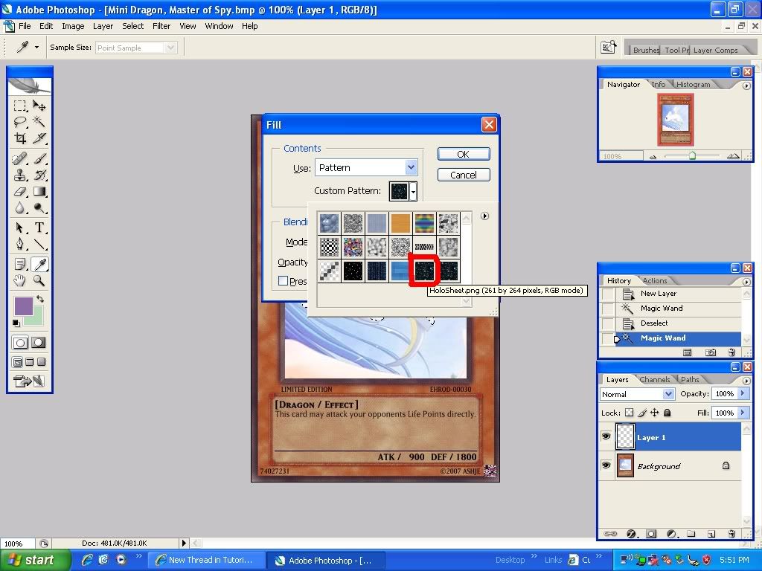Select the Lasso tool
The width and height of the screenshot is (762, 571).
pos(20,122)
